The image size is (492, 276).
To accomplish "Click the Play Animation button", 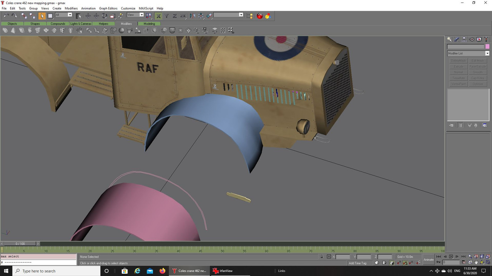I will [x=451, y=256].
